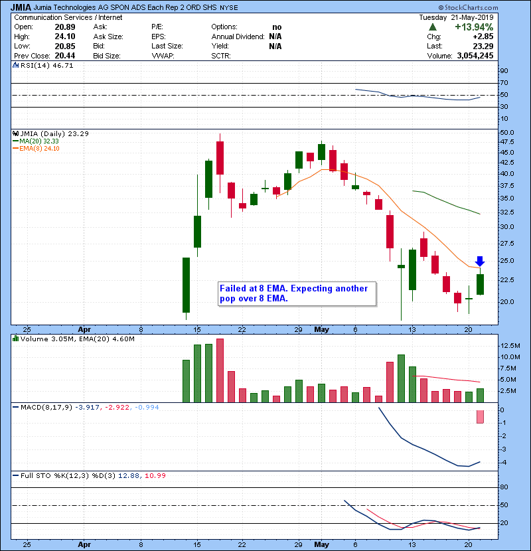Click the VWAP label
The height and width of the screenshot is (551, 531).
[163, 56]
